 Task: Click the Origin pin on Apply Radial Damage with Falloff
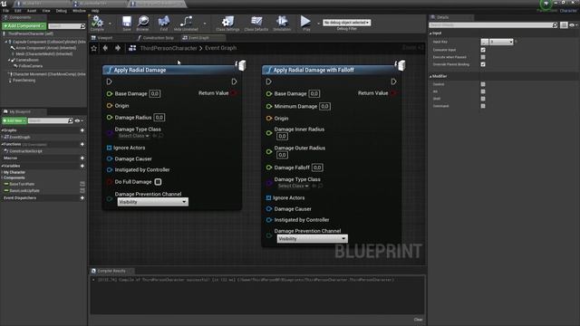point(269,119)
